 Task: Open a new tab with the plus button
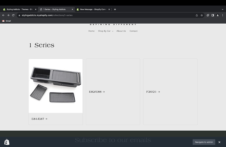[115, 10]
